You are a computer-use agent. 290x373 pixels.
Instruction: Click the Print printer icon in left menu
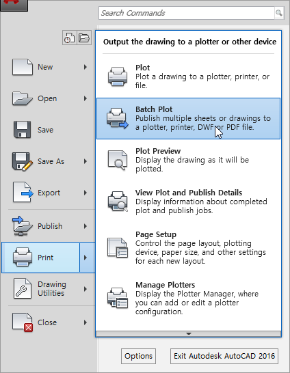coord(23,257)
